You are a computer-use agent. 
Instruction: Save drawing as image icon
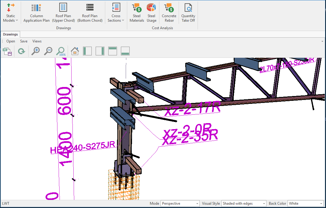(x=7, y=51)
